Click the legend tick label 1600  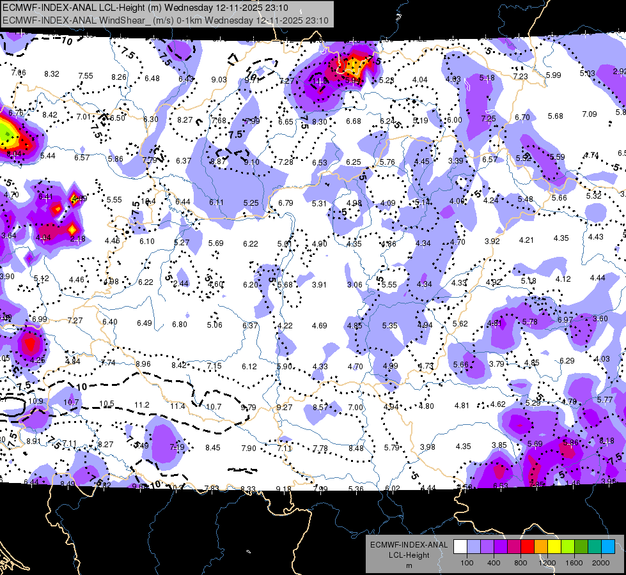(574, 563)
